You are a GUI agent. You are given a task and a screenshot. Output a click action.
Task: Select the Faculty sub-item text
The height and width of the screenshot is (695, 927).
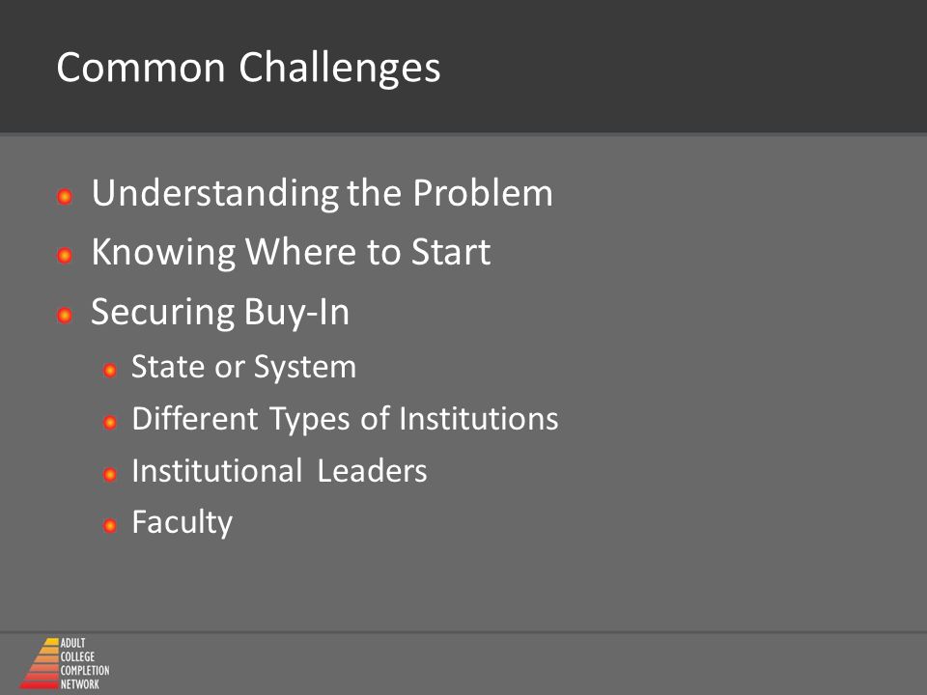click(183, 523)
